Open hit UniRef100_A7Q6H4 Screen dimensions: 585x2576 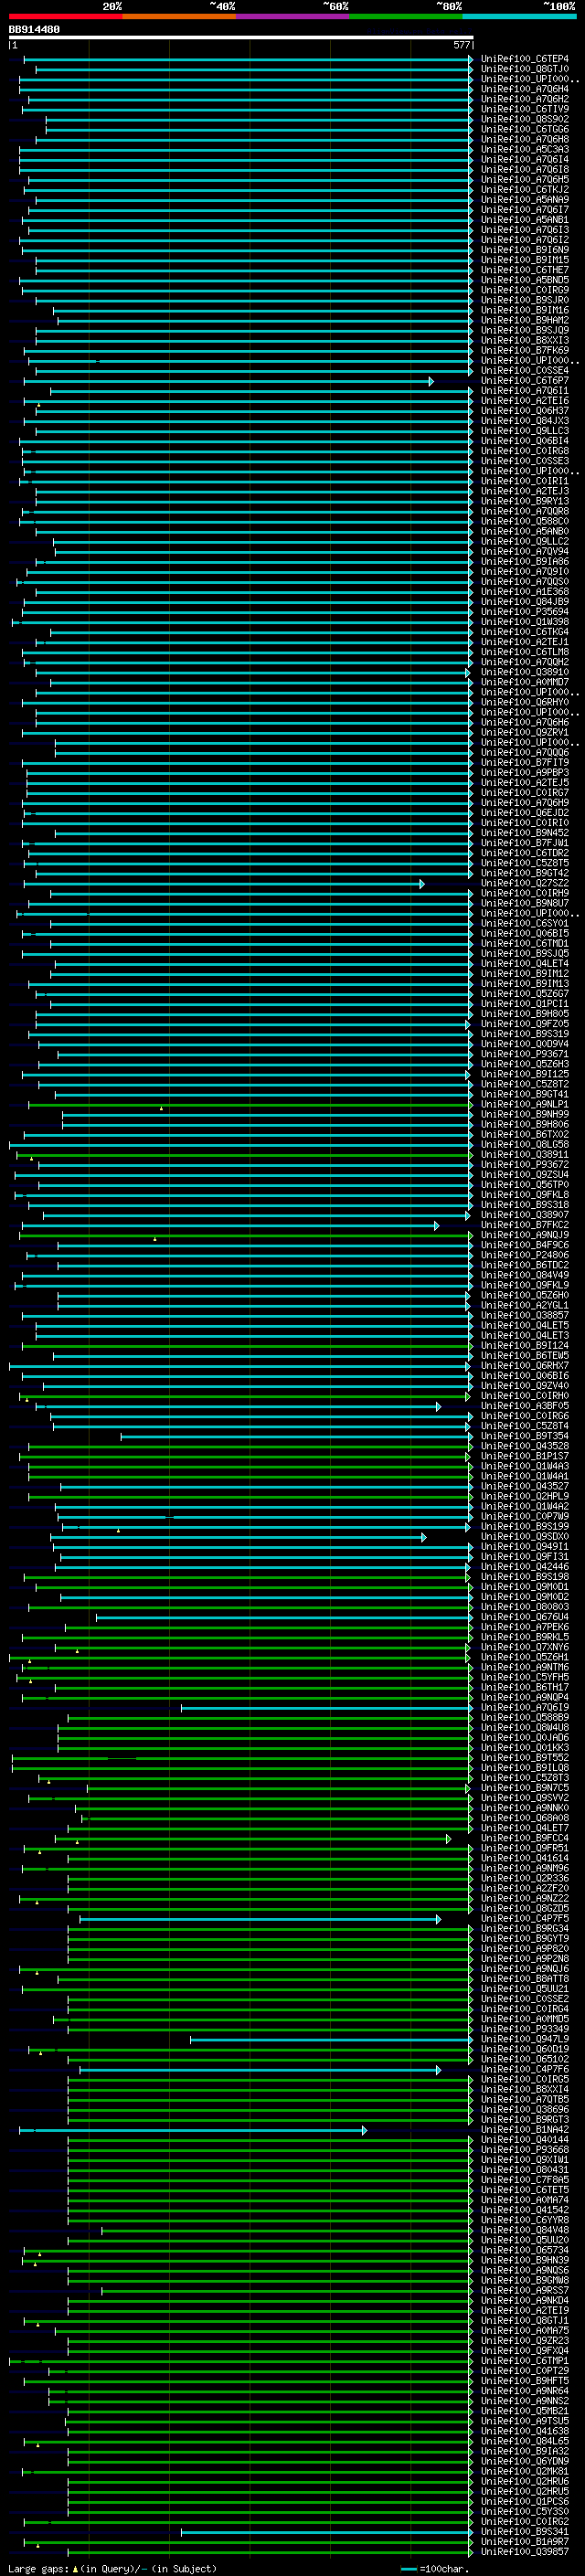[524, 89]
